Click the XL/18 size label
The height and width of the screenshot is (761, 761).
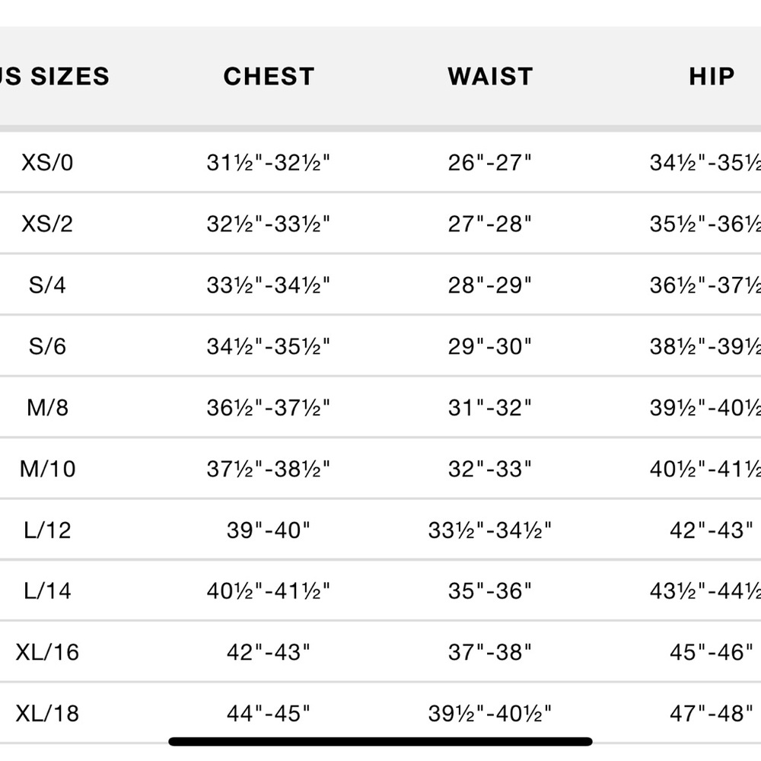click(x=47, y=714)
